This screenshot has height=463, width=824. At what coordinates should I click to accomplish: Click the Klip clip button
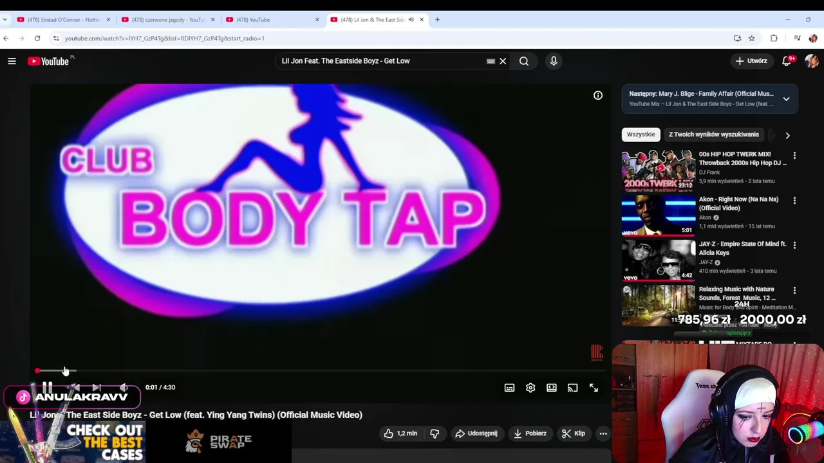[x=573, y=433]
